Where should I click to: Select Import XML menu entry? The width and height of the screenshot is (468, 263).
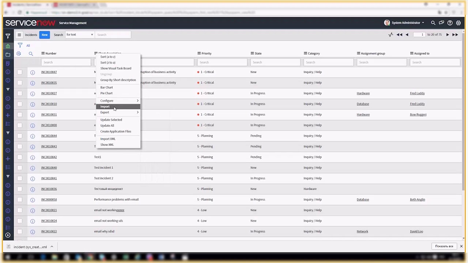118,139
